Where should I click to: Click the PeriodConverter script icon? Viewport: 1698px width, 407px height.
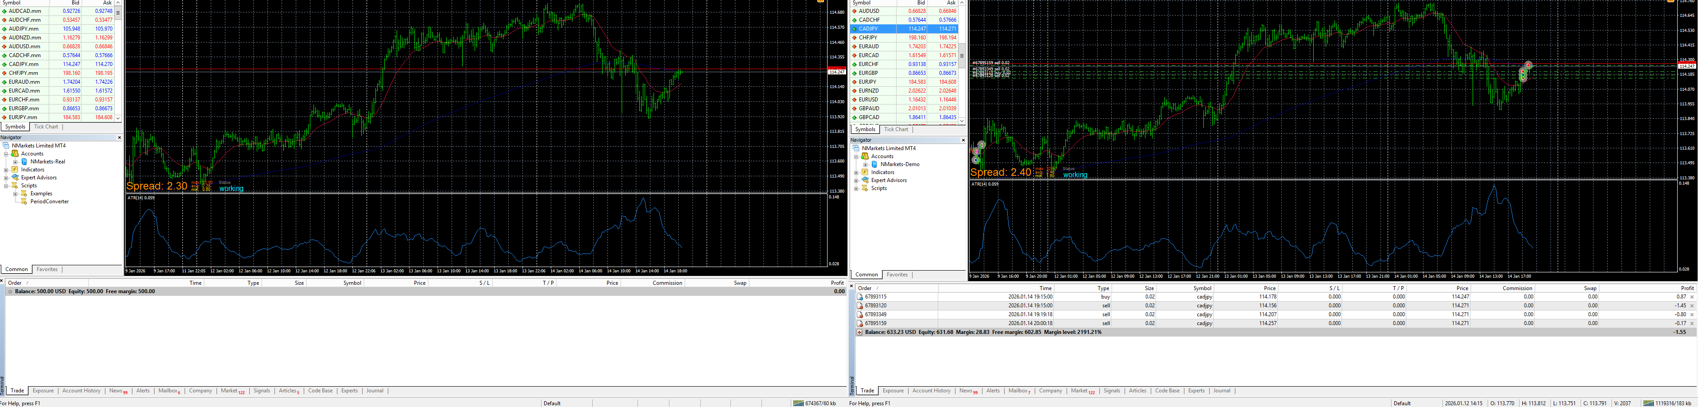point(24,201)
